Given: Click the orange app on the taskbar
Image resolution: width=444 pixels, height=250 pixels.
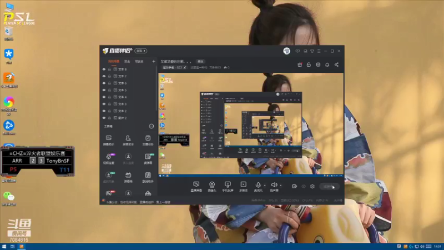Looking at the screenshot, I should point(22,247).
